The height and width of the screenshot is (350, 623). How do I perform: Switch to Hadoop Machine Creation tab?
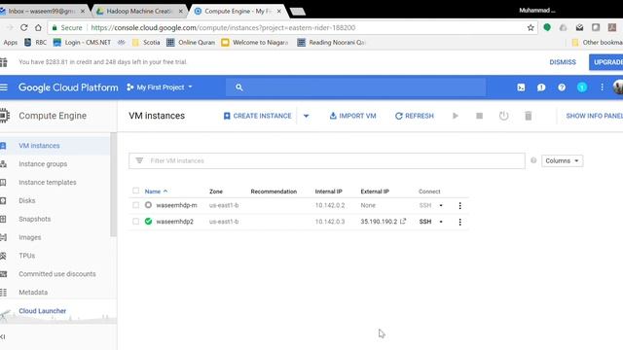[139, 11]
